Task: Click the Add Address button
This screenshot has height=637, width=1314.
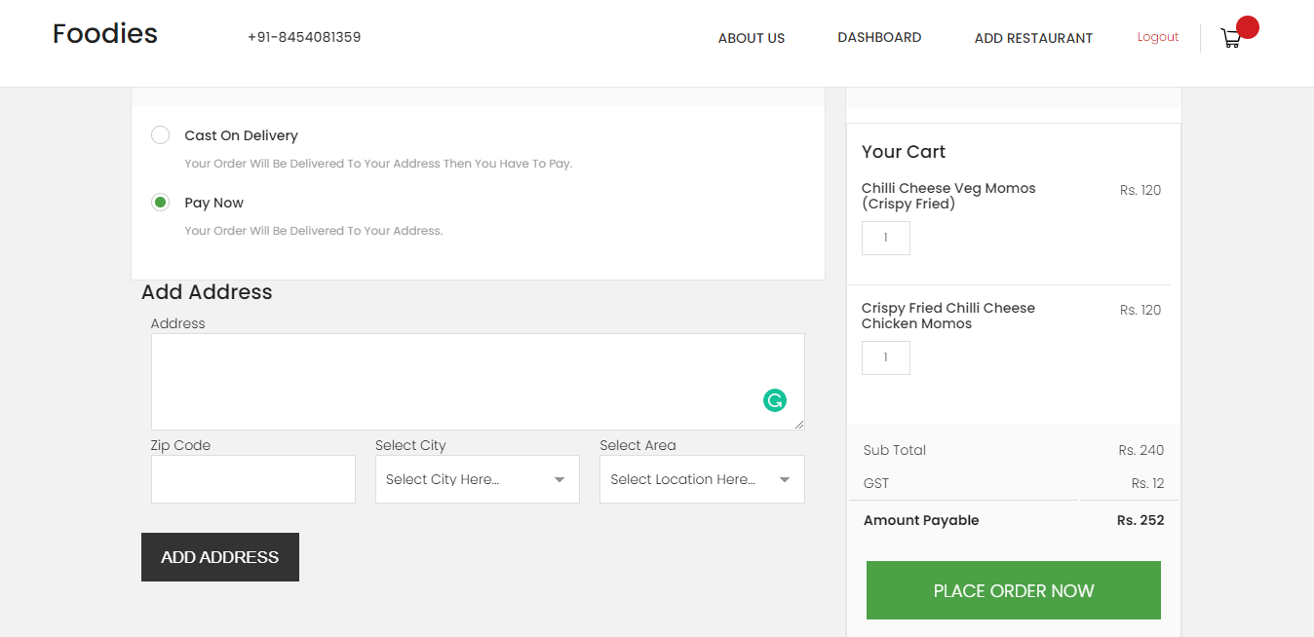Action: pos(220,557)
